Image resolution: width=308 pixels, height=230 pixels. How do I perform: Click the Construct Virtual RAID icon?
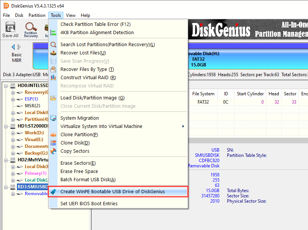(53, 78)
